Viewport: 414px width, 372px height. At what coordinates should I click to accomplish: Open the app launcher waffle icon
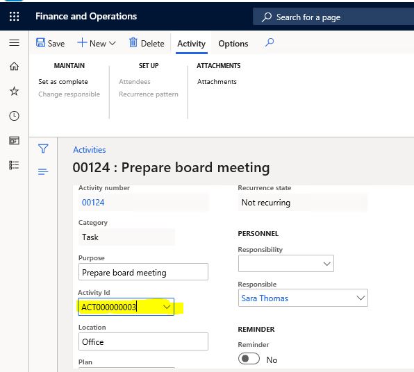click(15, 17)
